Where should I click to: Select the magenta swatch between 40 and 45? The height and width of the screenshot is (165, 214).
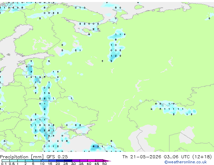click(x=91, y=161)
